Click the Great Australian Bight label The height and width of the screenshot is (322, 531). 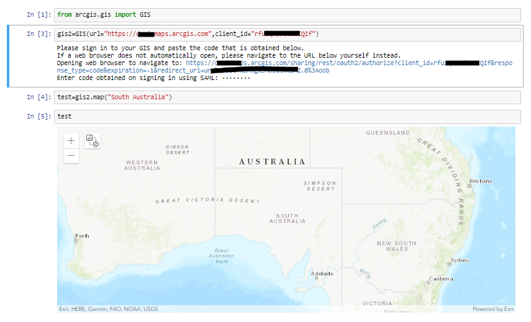tap(221, 256)
